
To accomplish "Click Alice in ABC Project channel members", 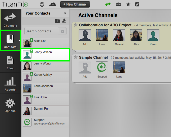I will click(x=136, y=35).
